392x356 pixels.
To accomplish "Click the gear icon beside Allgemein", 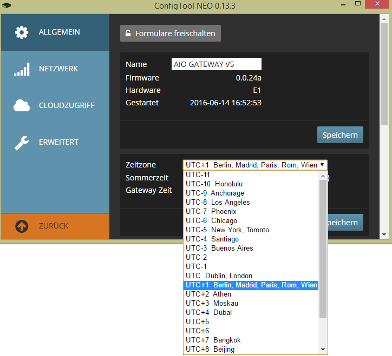I will pos(22,32).
